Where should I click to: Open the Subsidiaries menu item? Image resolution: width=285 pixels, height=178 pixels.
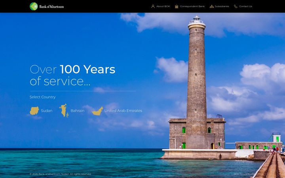coord(222,6)
